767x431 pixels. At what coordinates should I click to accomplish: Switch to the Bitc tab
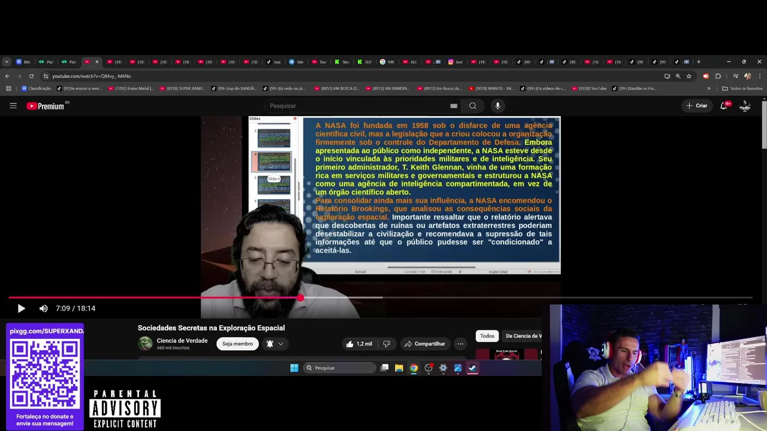(x=23, y=62)
